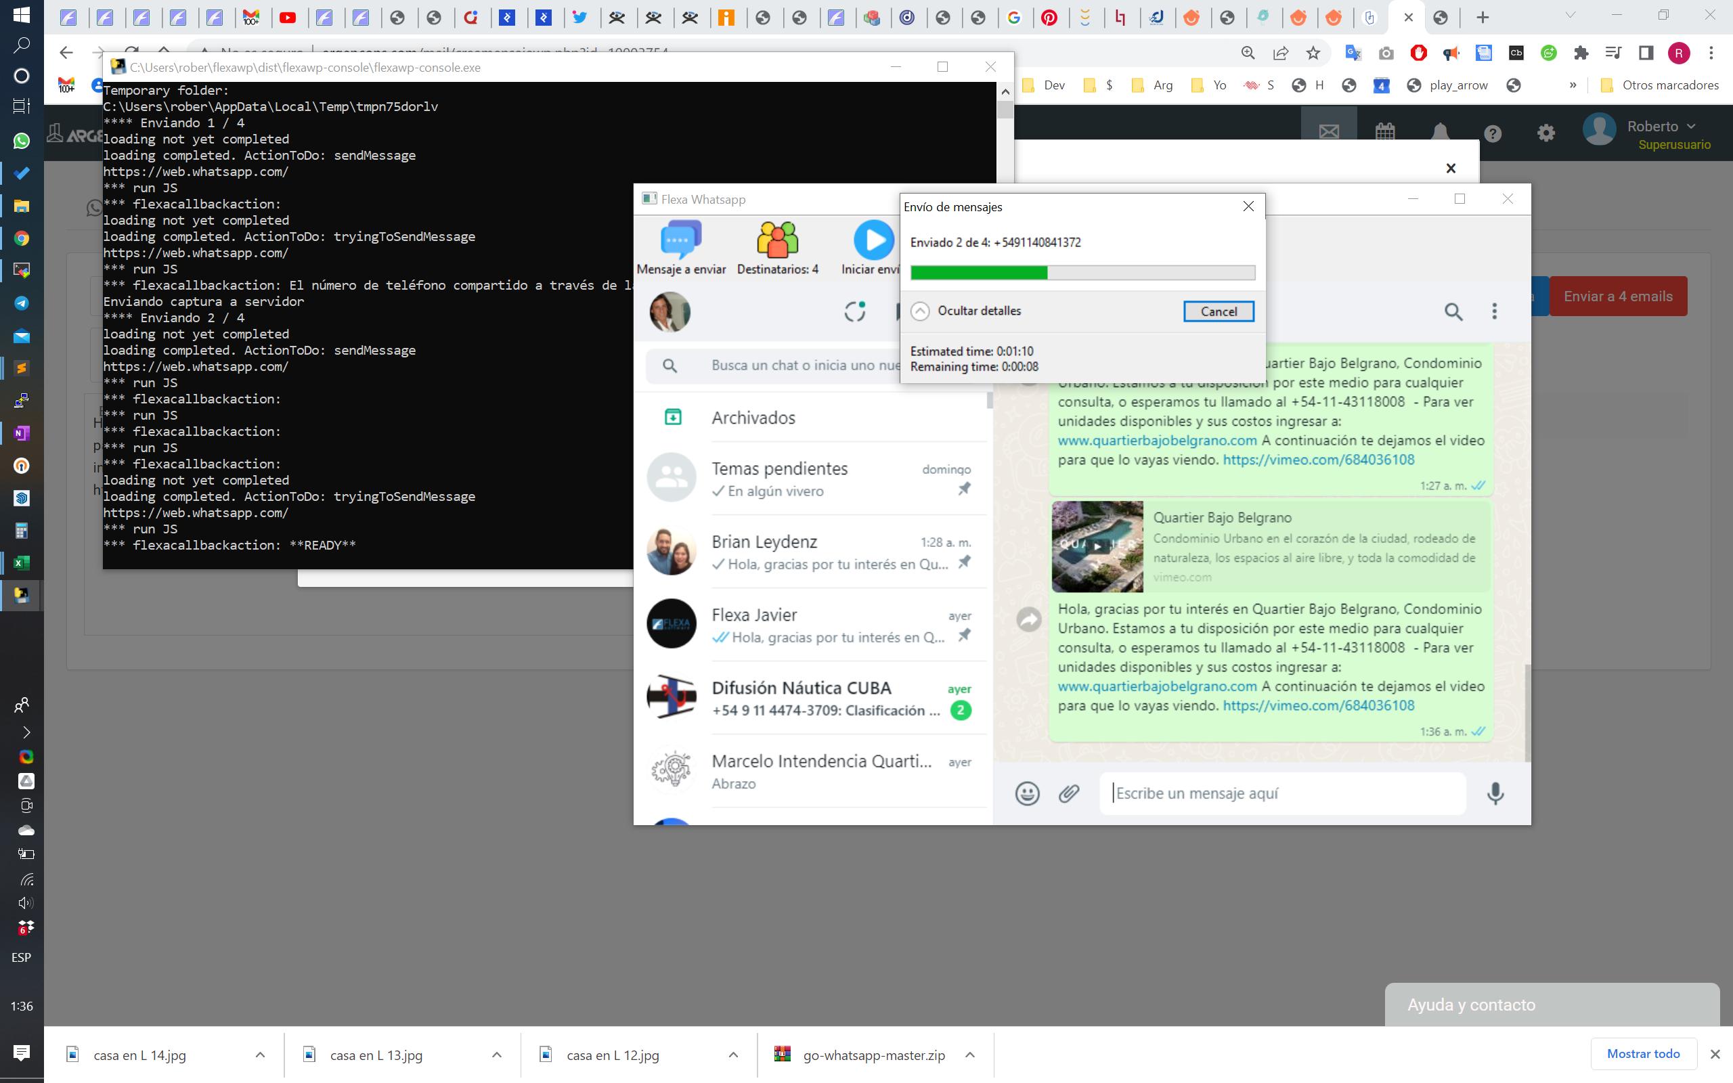Expand options for casa en L 12.jpg download
The image size is (1733, 1083).
click(x=732, y=1055)
